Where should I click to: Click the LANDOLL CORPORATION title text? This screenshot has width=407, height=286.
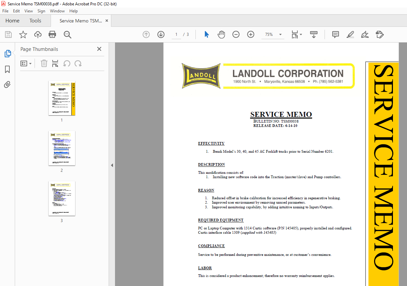[x=288, y=73]
